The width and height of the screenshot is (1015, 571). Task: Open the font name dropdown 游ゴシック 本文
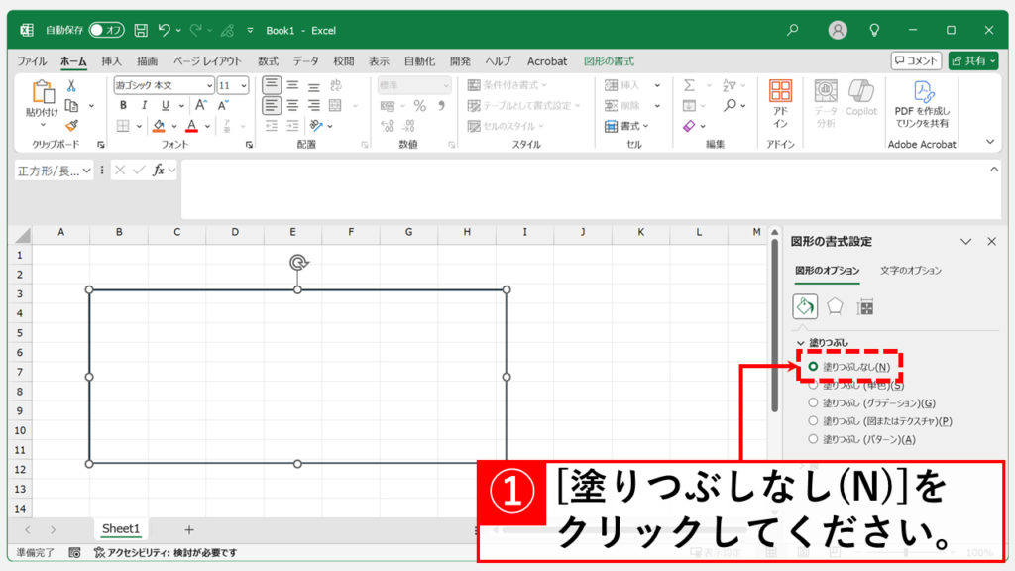click(x=208, y=86)
